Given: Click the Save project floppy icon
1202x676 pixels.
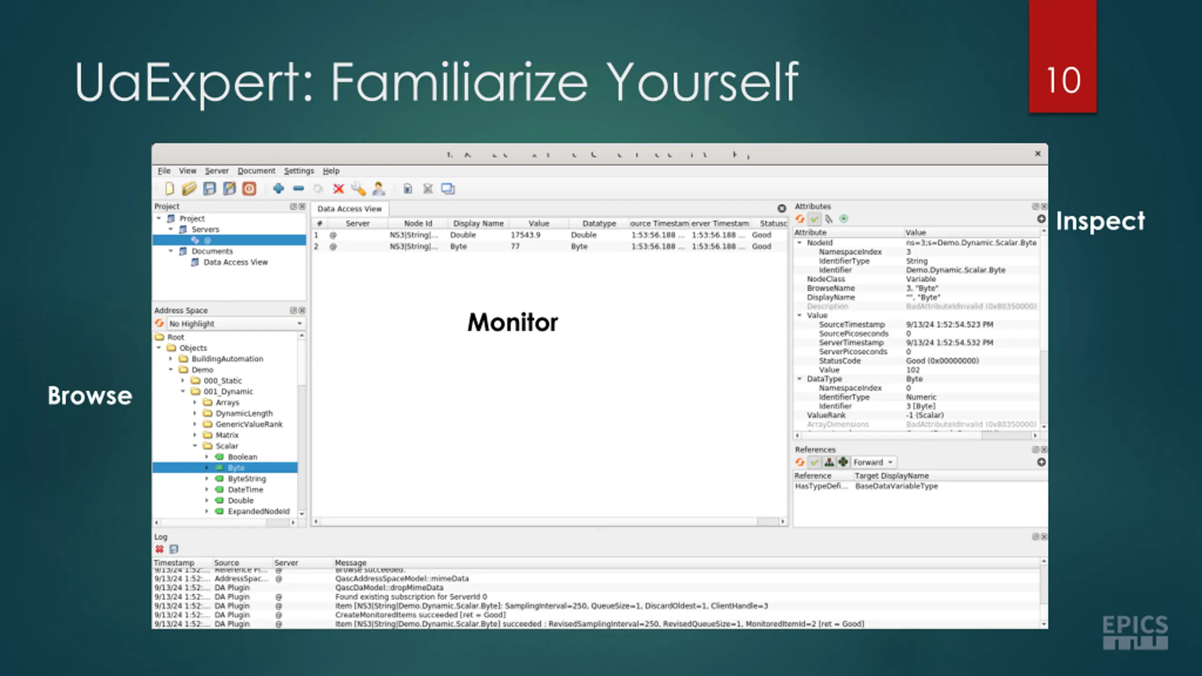Looking at the screenshot, I should pyautogui.click(x=209, y=189).
